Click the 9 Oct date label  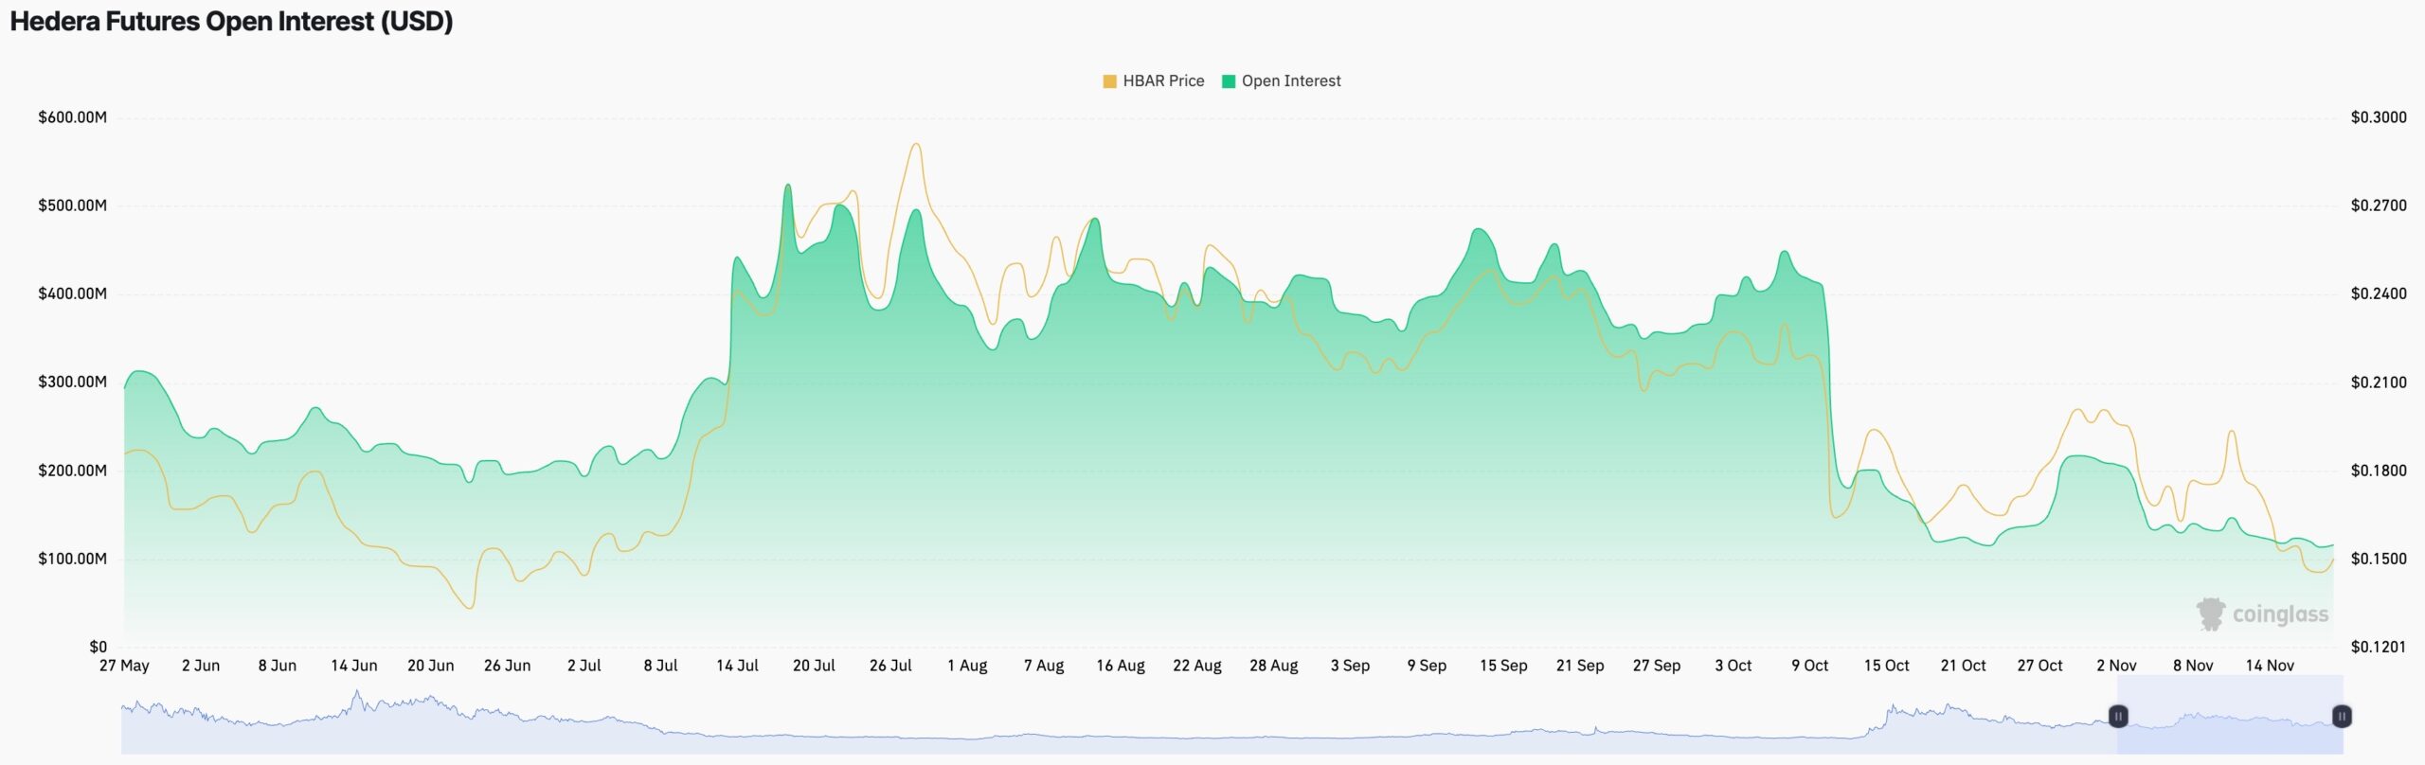[1810, 666]
